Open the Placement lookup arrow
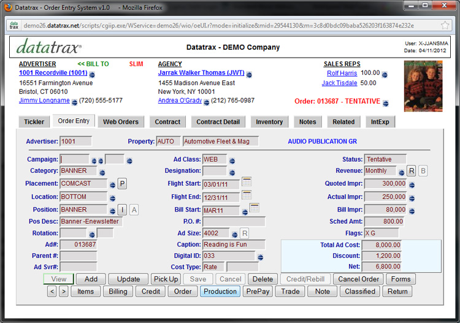Image resolution: width=460 pixels, height=323 pixels. coord(112,185)
